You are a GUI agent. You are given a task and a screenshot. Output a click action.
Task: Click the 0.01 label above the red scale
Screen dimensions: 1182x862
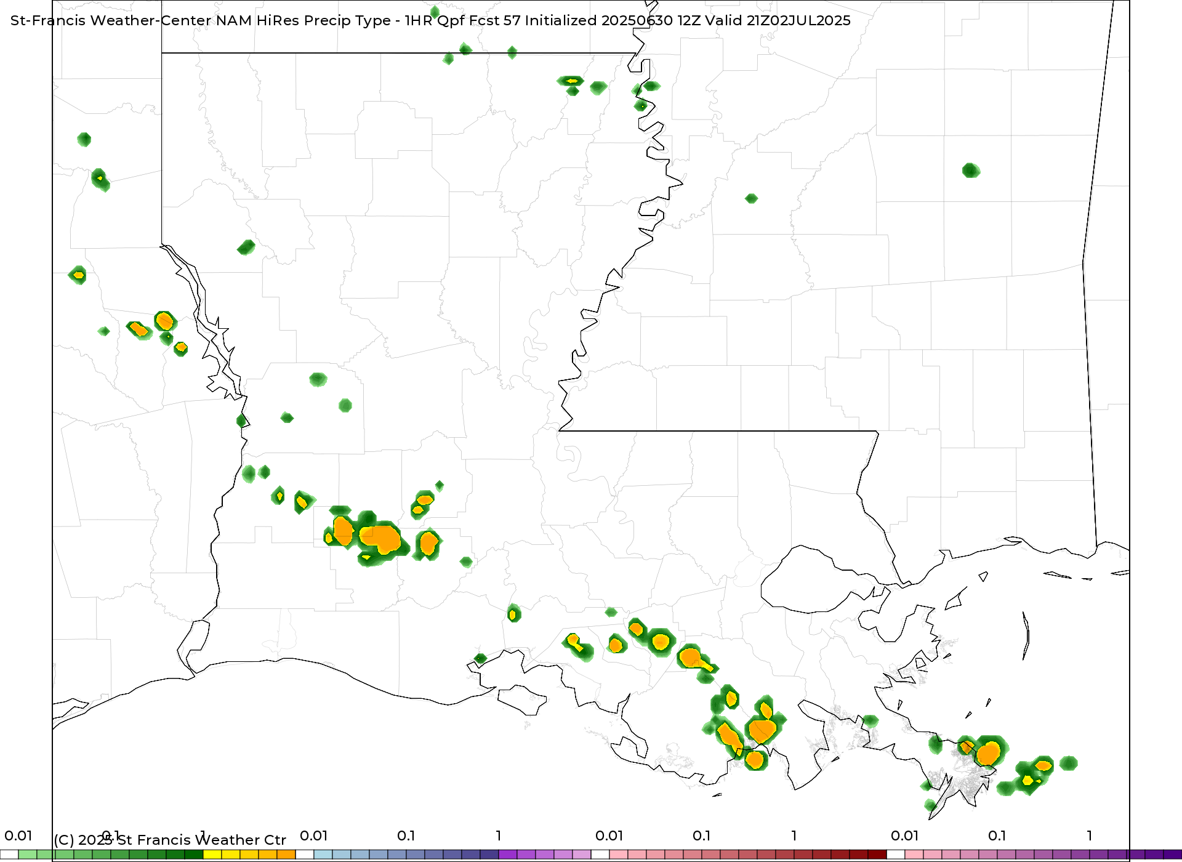[x=609, y=836]
